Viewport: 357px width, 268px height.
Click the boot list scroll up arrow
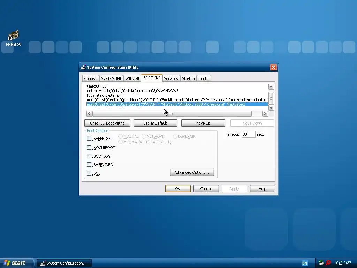pos(271,87)
